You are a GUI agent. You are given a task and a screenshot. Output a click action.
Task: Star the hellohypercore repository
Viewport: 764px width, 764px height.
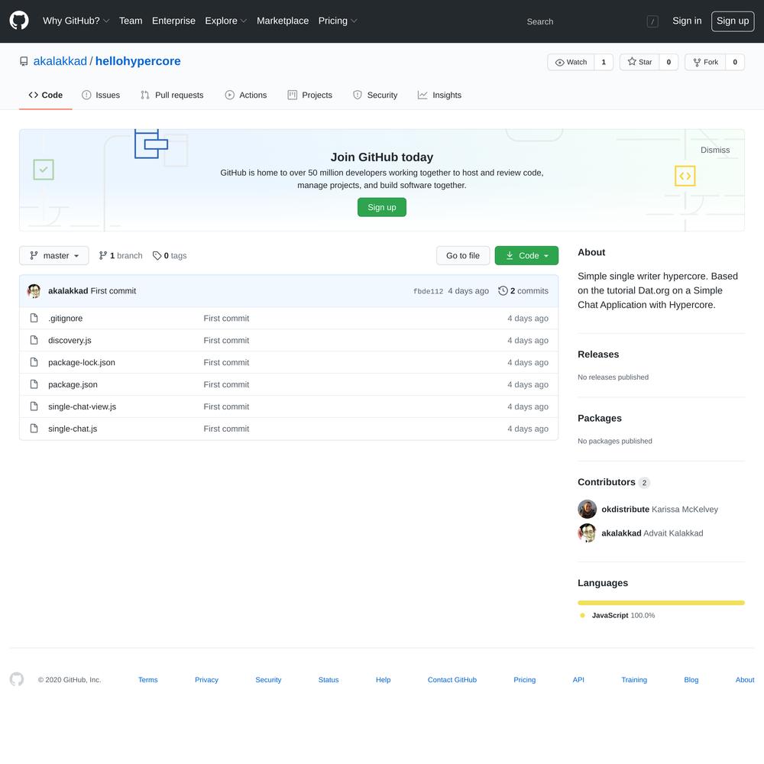coord(639,63)
